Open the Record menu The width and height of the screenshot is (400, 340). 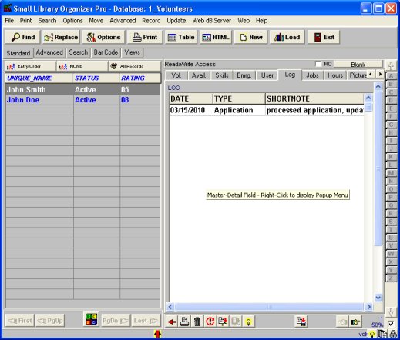151,21
